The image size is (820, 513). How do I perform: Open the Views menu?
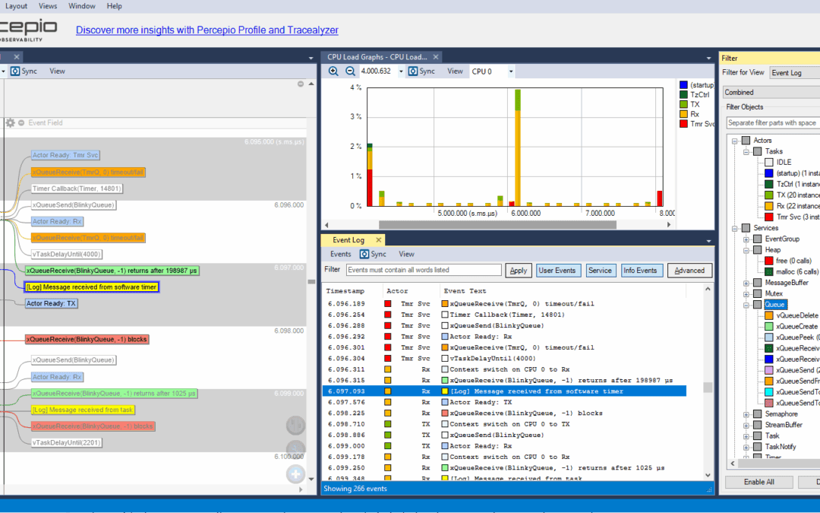click(x=48, y=6)
